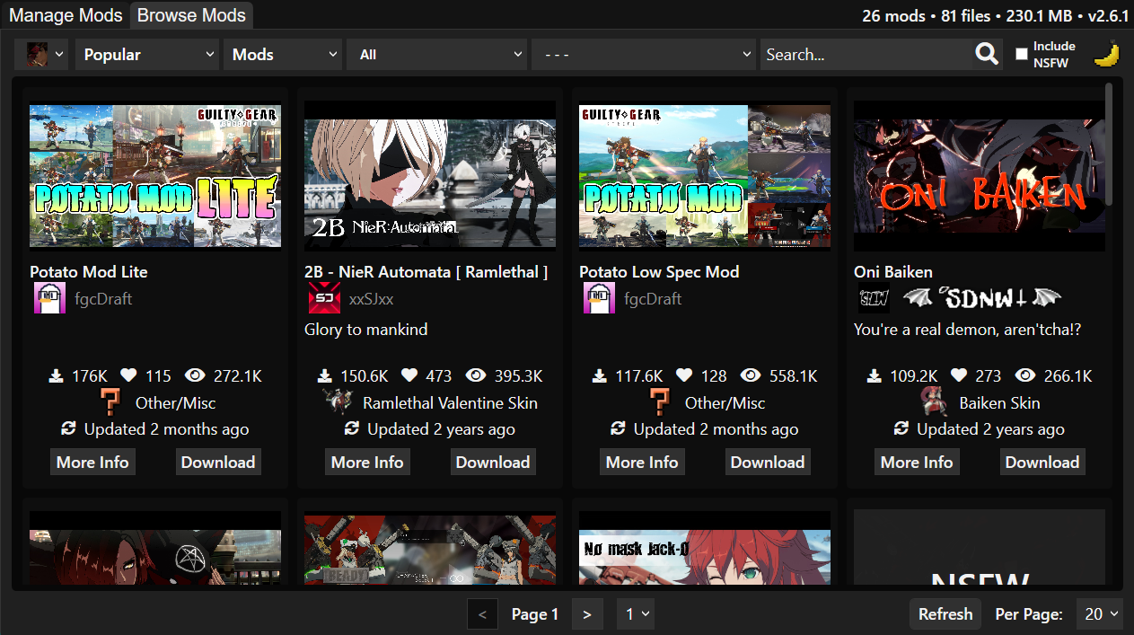The height and width of the screenshot is (635, 1134).
Task: Click the '2B - NieR Automata [ Ramlethal ]' title
Action: 426,272
